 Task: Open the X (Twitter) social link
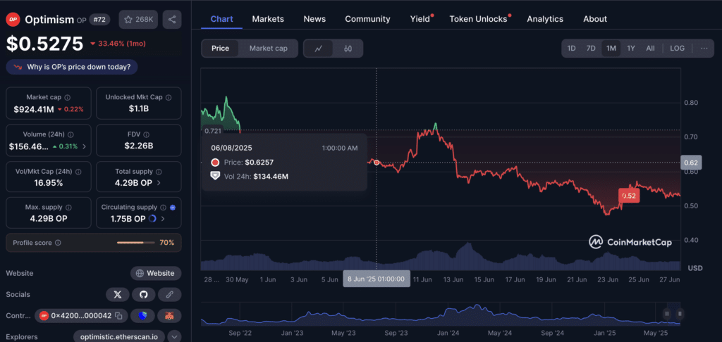click(118, 294)
